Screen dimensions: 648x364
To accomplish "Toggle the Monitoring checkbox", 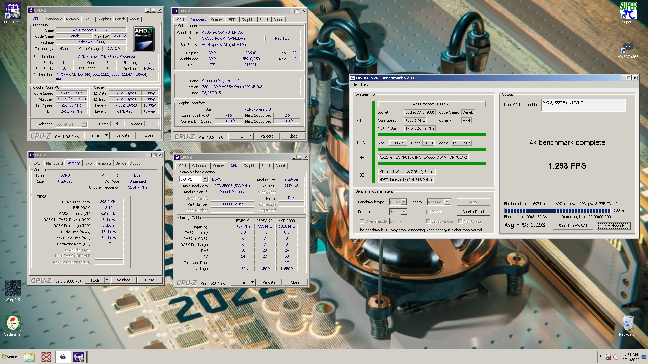I will (460, 221).
